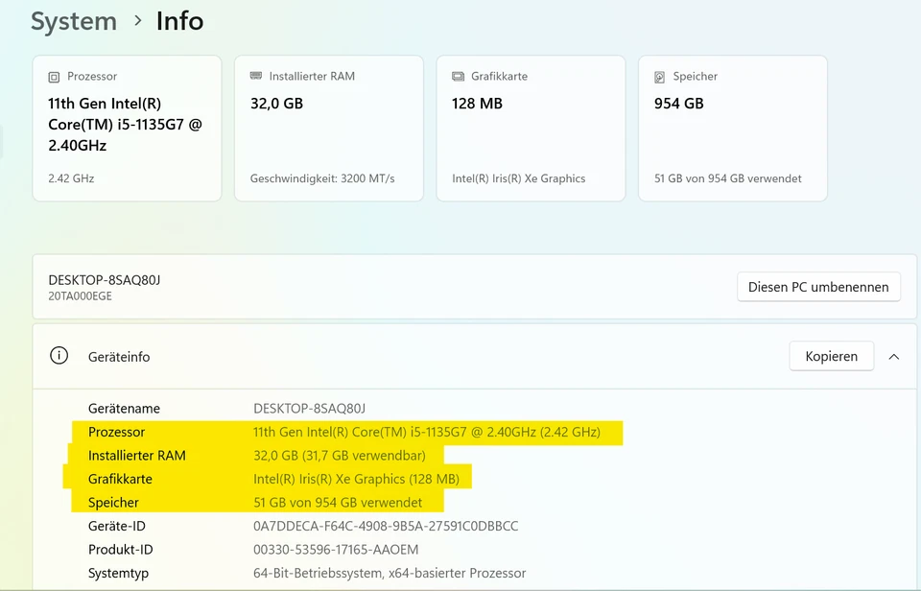Open the Grafikkarte 128 MB card

531,129
